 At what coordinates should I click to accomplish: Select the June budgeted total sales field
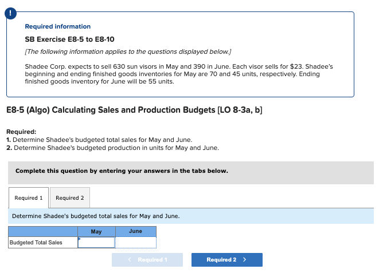pos(135,242)
